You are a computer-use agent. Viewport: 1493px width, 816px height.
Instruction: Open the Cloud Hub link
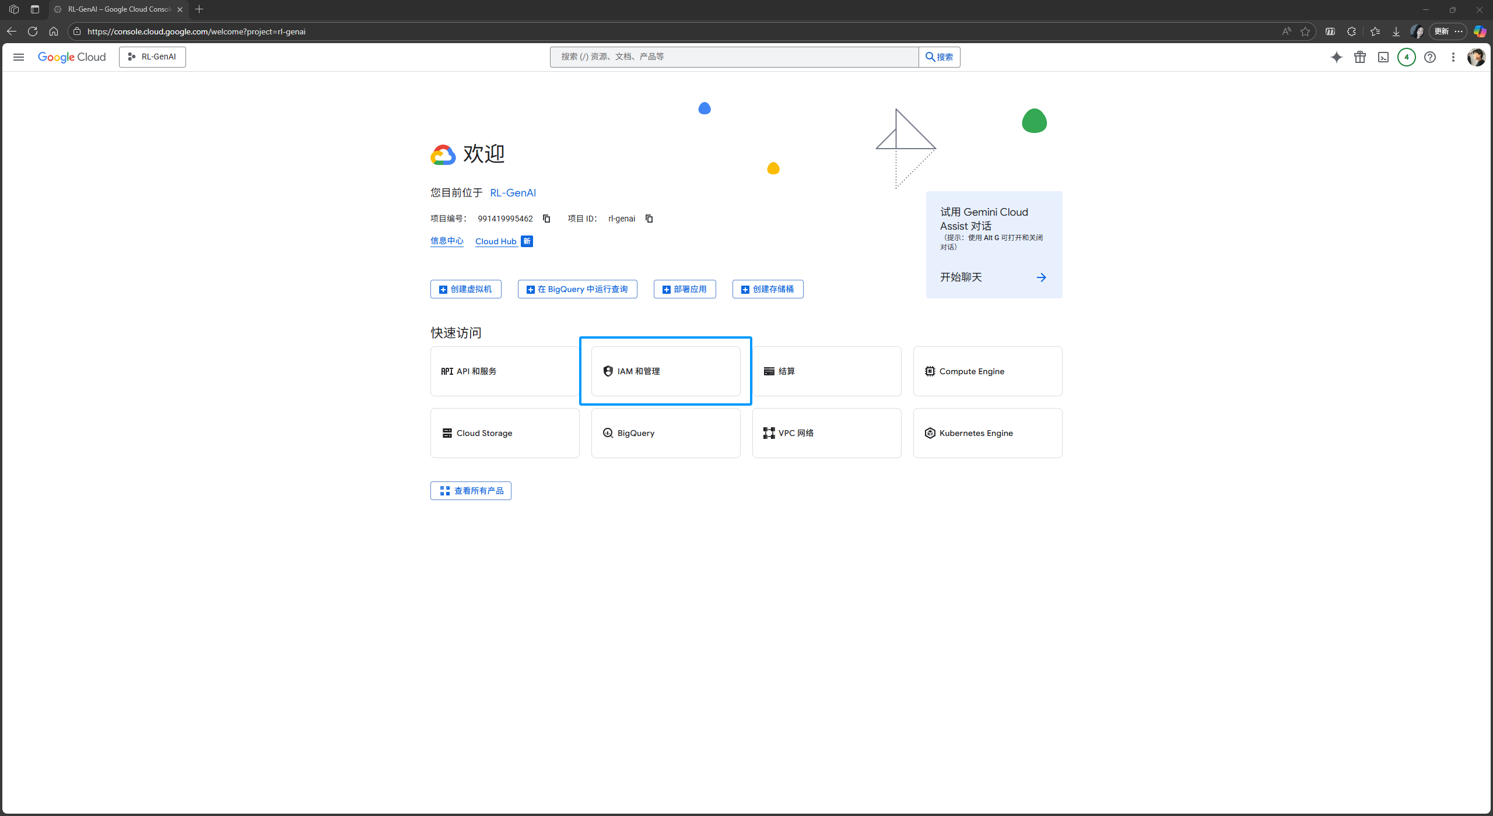pyautogui.click(x=496, y=241)
